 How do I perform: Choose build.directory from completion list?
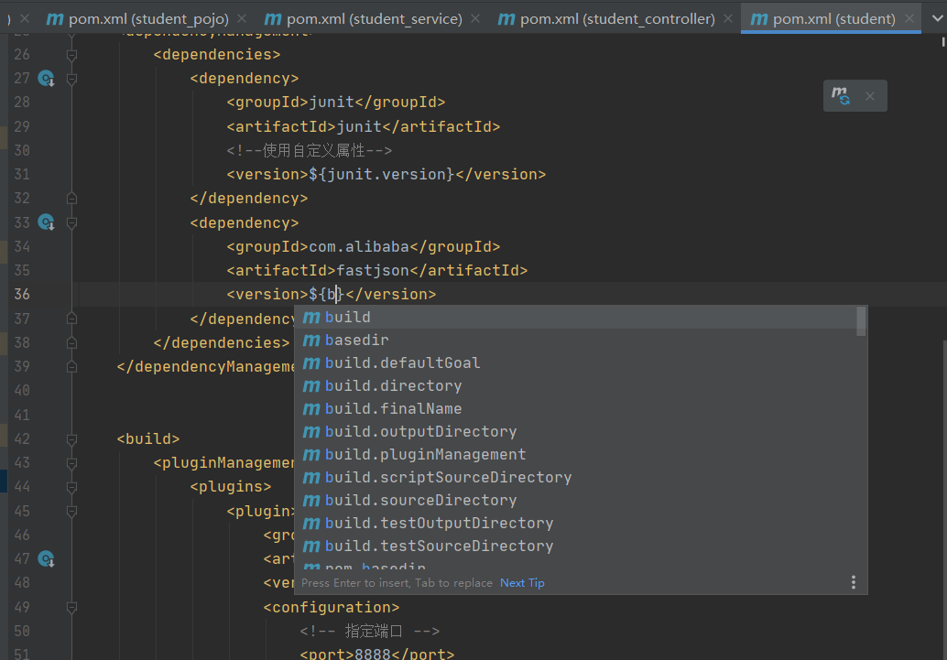(x=575, y=386)
